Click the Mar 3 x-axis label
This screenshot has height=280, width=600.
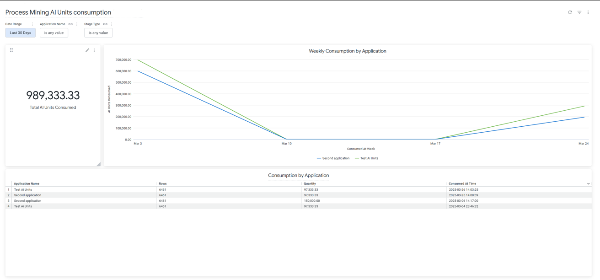click(138, 144)
